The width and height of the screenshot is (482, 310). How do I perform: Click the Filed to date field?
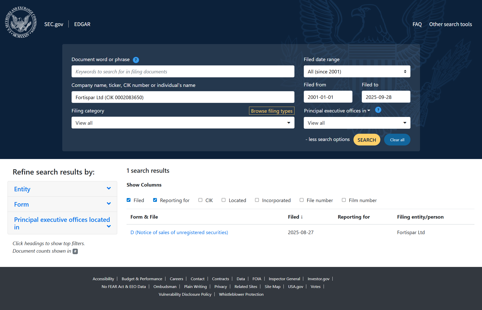tap(386, 97)
